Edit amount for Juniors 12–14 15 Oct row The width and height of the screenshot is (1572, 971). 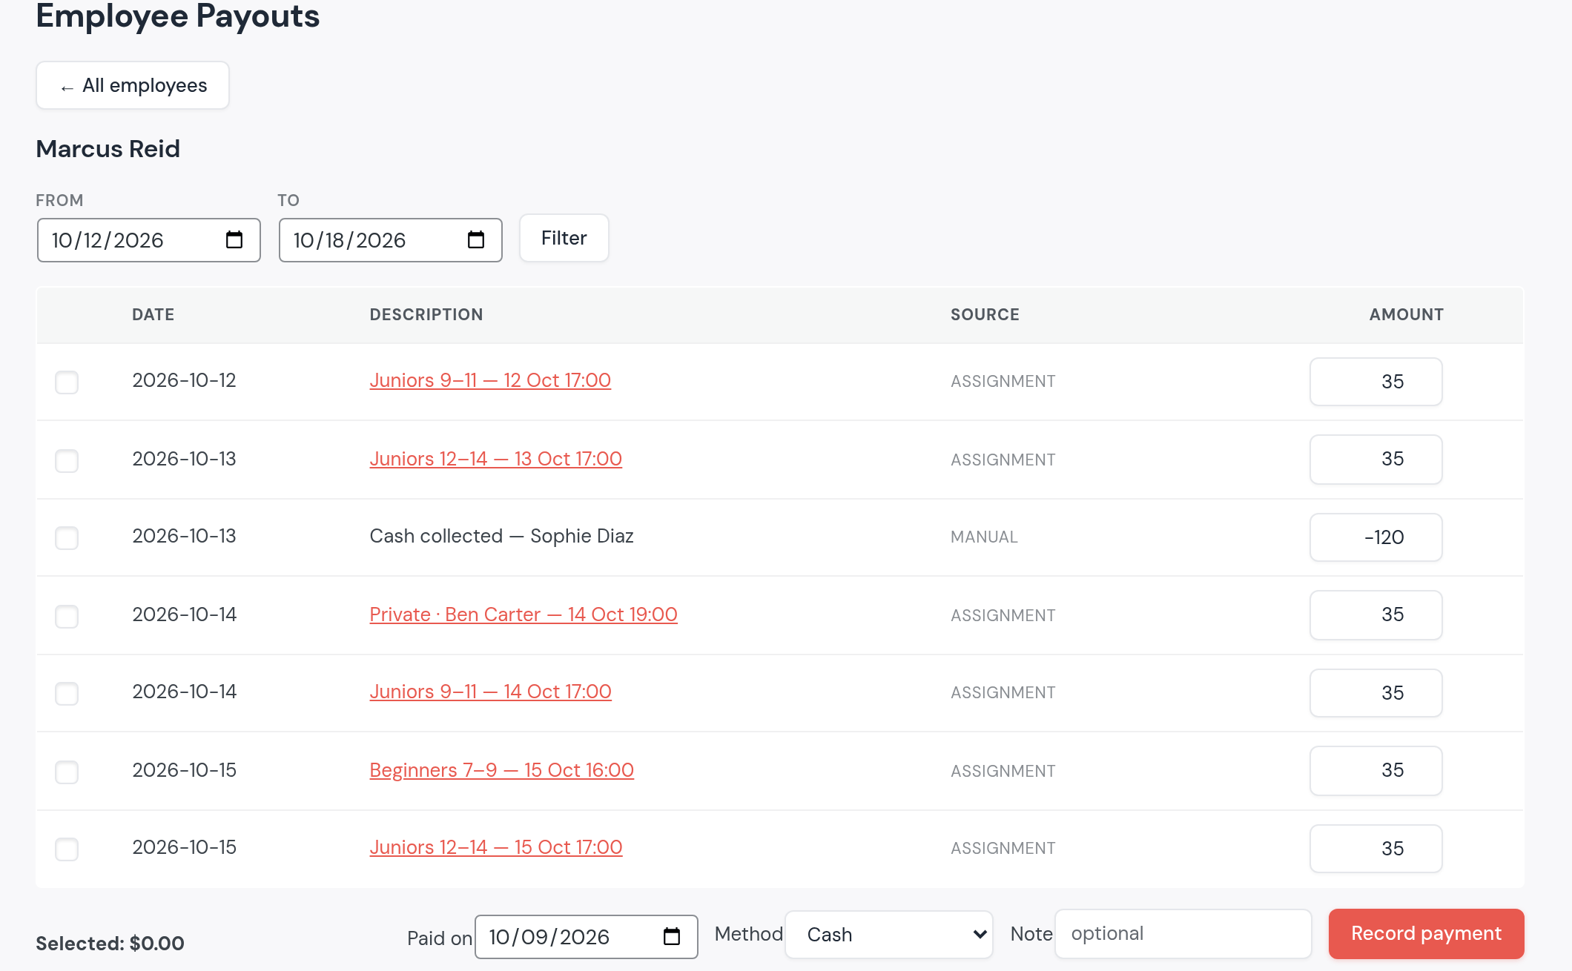[x=1376, y=849]
